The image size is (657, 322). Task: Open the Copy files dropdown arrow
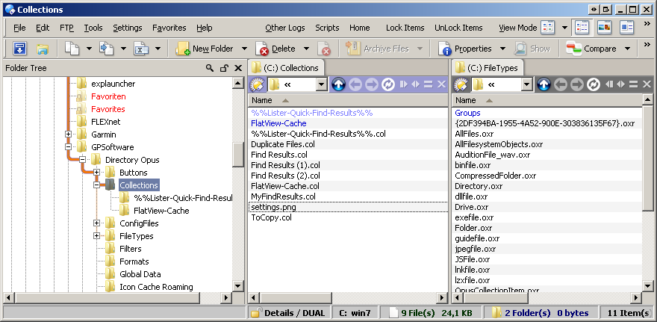click(x=89, y=49)
